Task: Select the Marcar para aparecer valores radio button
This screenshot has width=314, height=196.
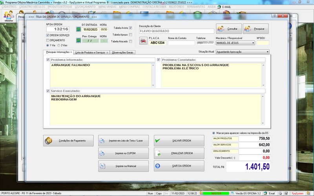Action: pyautogui.click(x=214, y=133)
